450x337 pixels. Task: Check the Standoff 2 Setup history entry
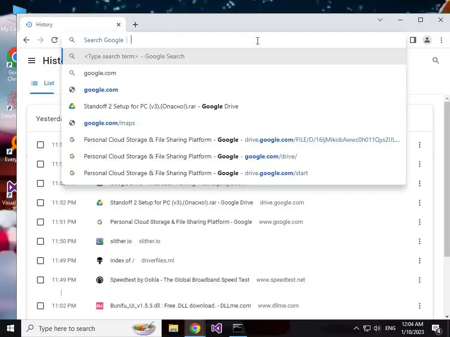pos(40,203)
